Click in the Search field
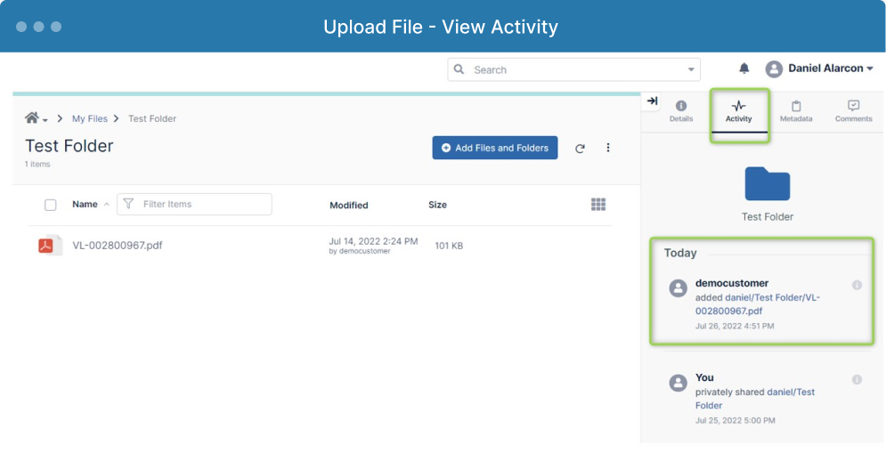Screen dimensions: 886x453 tap(574, 69)
